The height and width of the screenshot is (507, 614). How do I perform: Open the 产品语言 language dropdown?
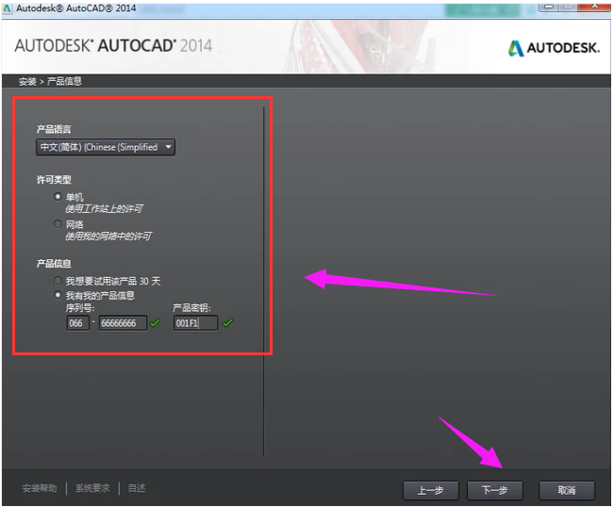(x=106, y=147)
